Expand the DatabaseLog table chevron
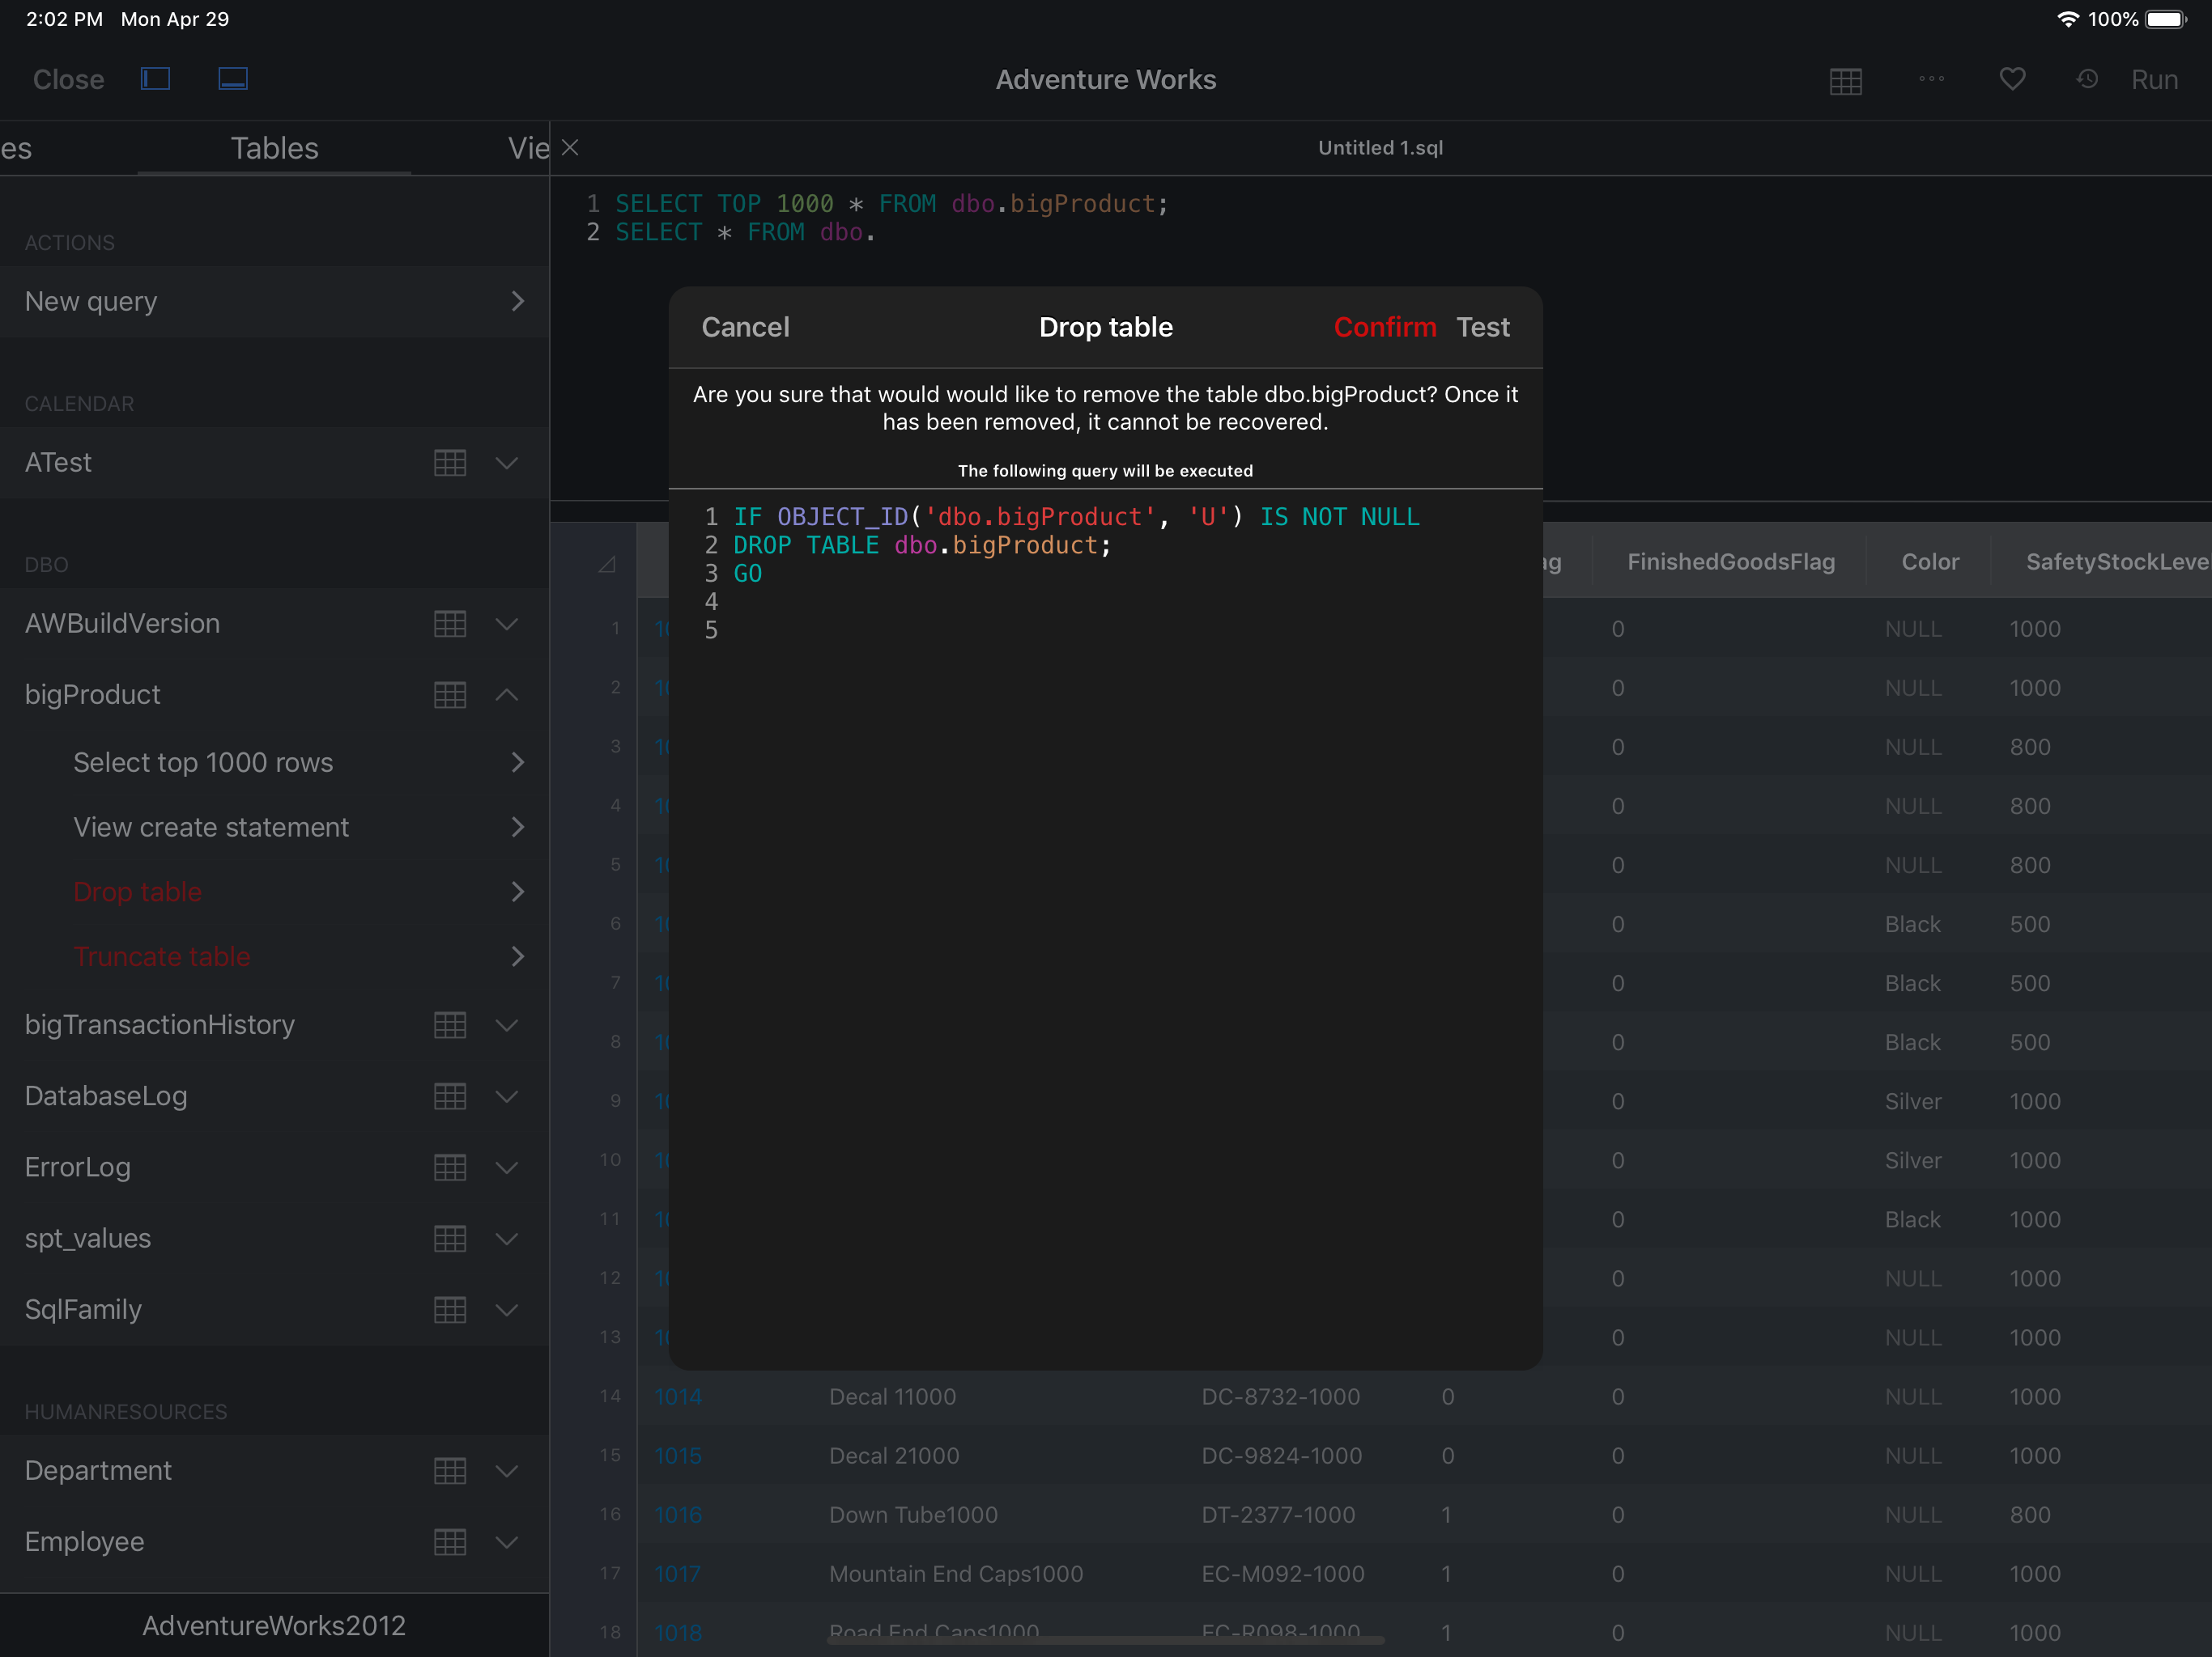 click(507, 1096)
